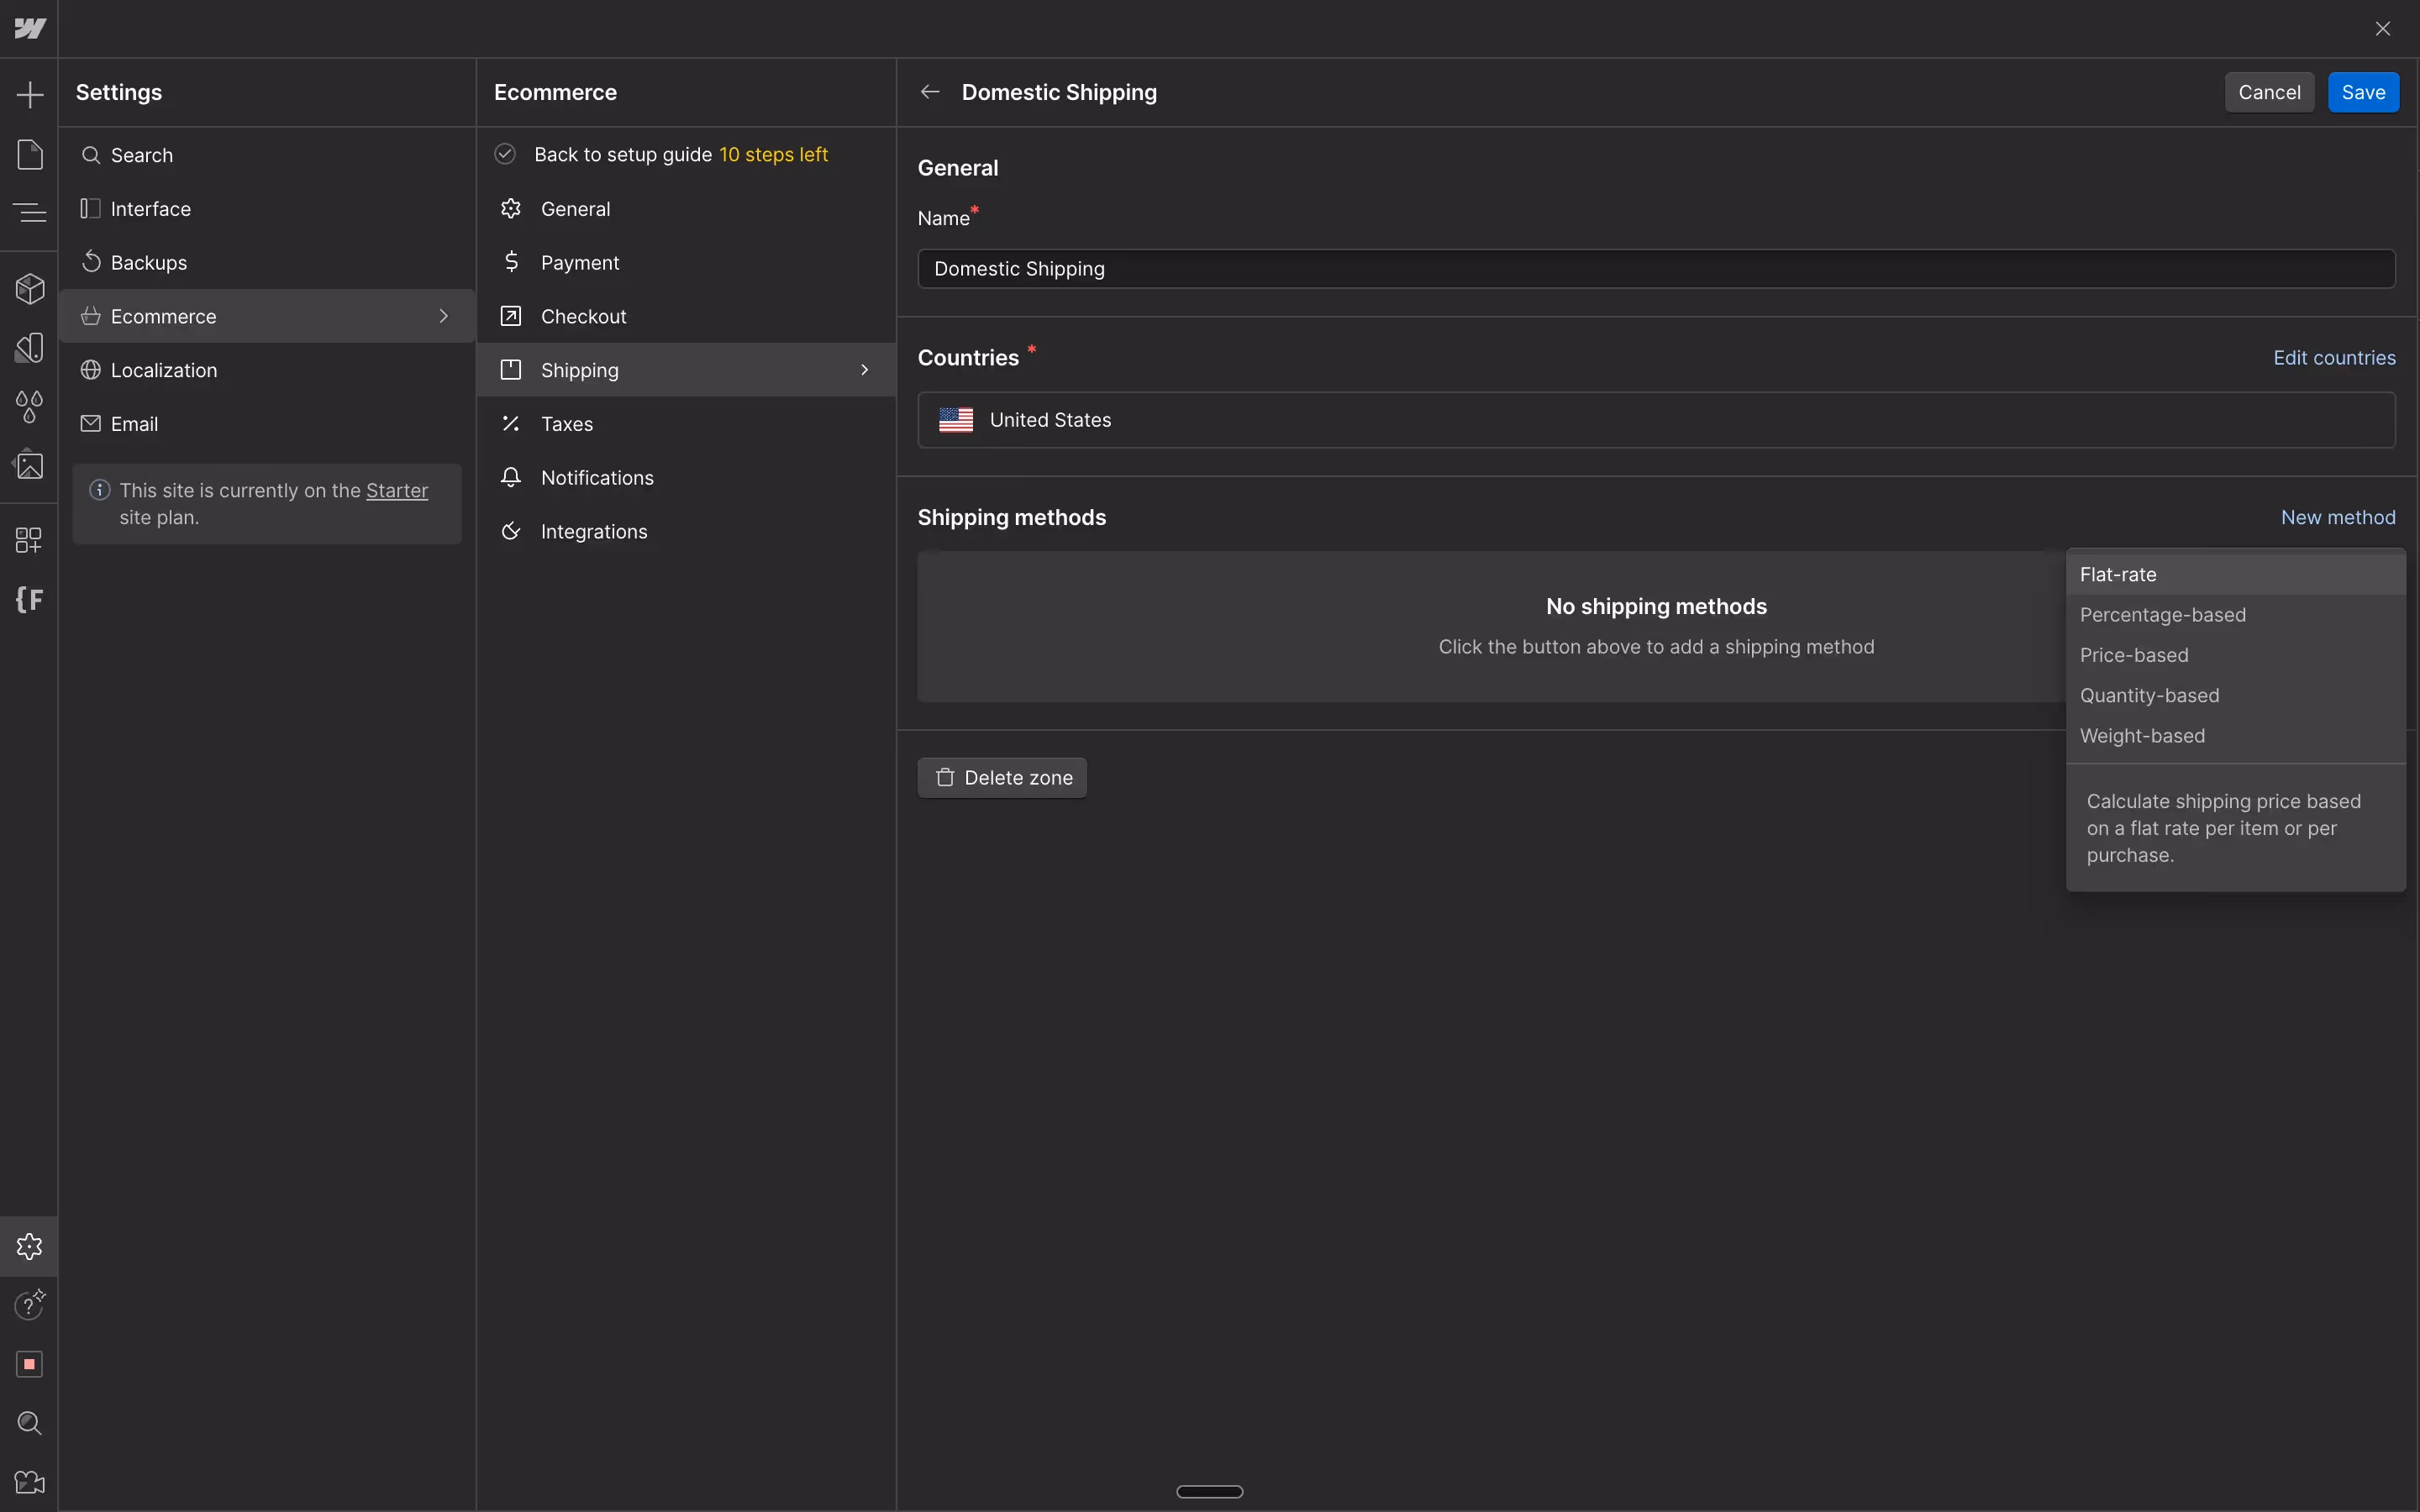2420x1512 pixels.
Task: Open the Pages panel icon
Action: point(30,154)
